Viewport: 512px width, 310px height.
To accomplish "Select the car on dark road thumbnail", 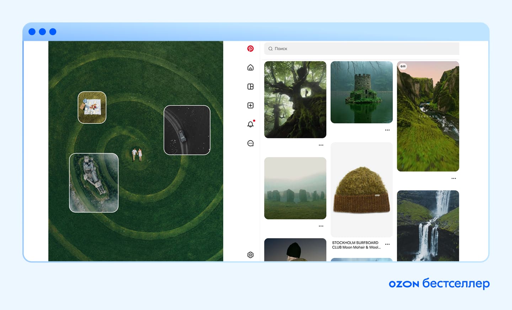I will pyautogui.click(x=187, y=130).
